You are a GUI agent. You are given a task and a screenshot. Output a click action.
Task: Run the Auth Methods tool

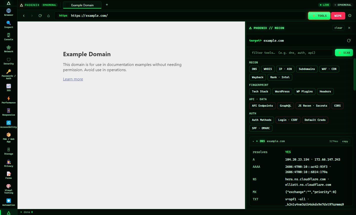pyautogui.click(x=261, y=120)
